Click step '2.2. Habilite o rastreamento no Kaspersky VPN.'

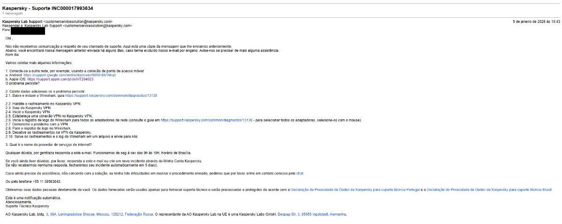pyautogui.click(x=43, y=104)
